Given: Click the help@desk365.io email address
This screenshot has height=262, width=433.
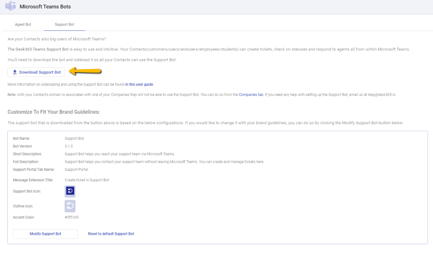Looking at the screenshot, I should (382, 95).
